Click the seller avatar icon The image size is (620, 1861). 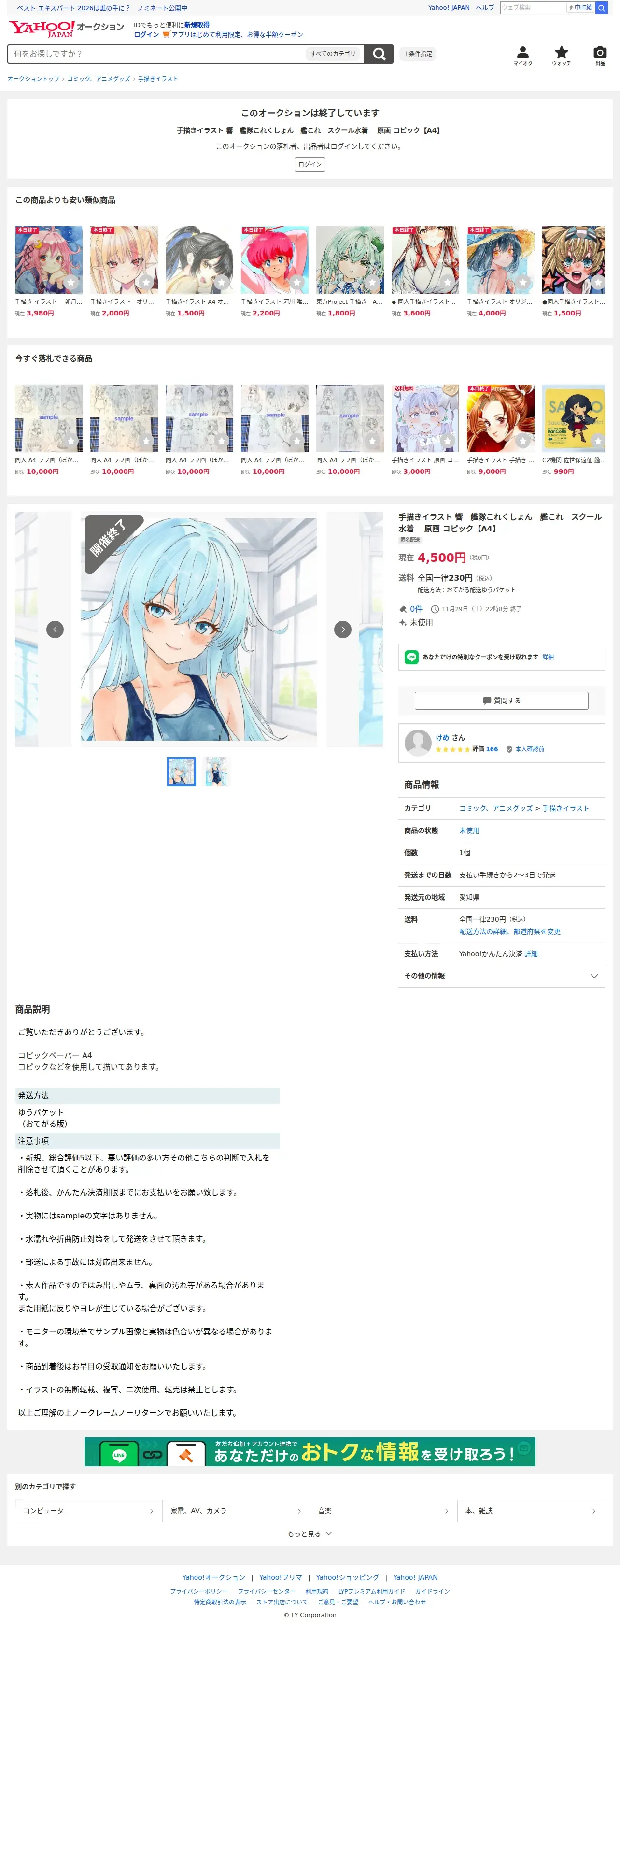click(x=418, y=743)
